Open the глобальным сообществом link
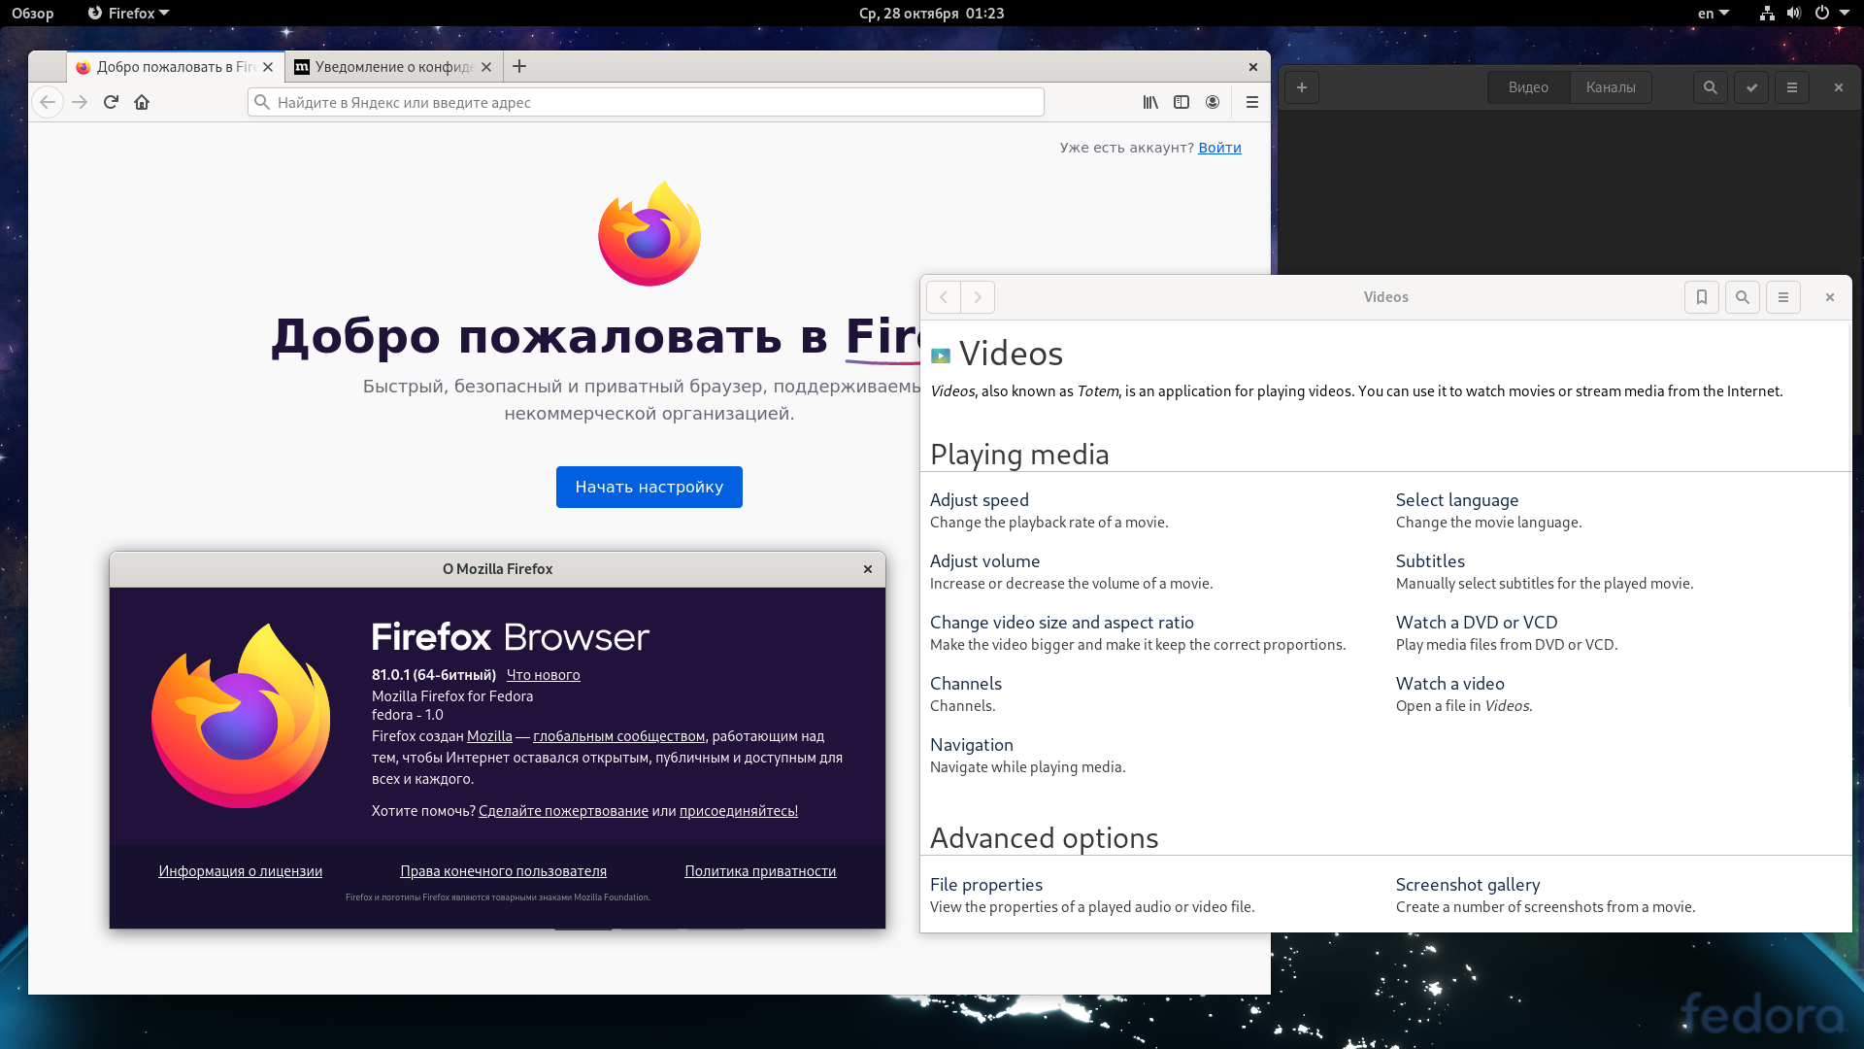 [x=619, y=736]
